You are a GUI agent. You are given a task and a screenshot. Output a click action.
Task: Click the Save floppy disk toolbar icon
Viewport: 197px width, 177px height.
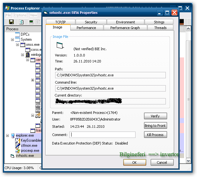[x=11, y=22]
